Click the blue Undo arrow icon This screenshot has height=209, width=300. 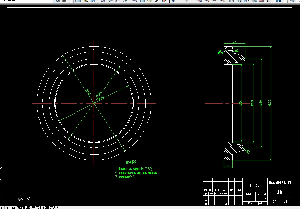[173, 1]
